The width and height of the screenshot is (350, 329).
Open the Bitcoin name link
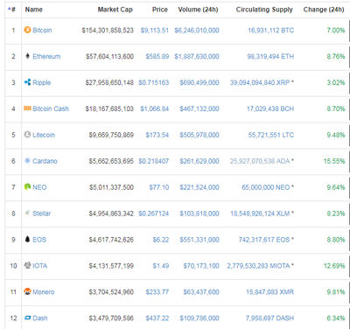42,31
